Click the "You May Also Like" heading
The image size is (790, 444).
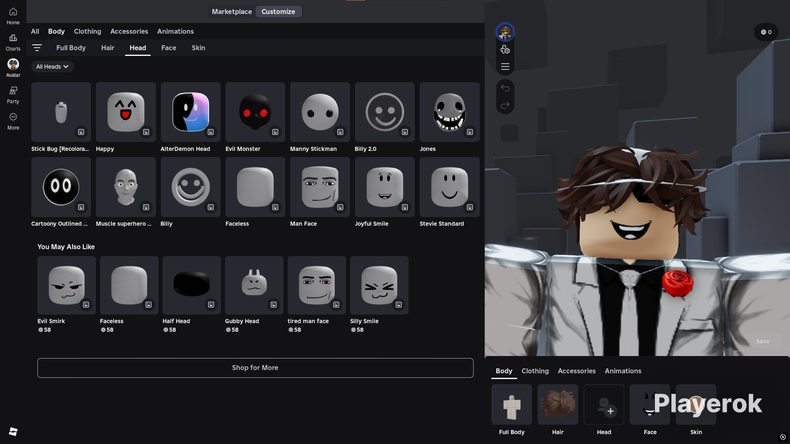[x=66, y=247]
